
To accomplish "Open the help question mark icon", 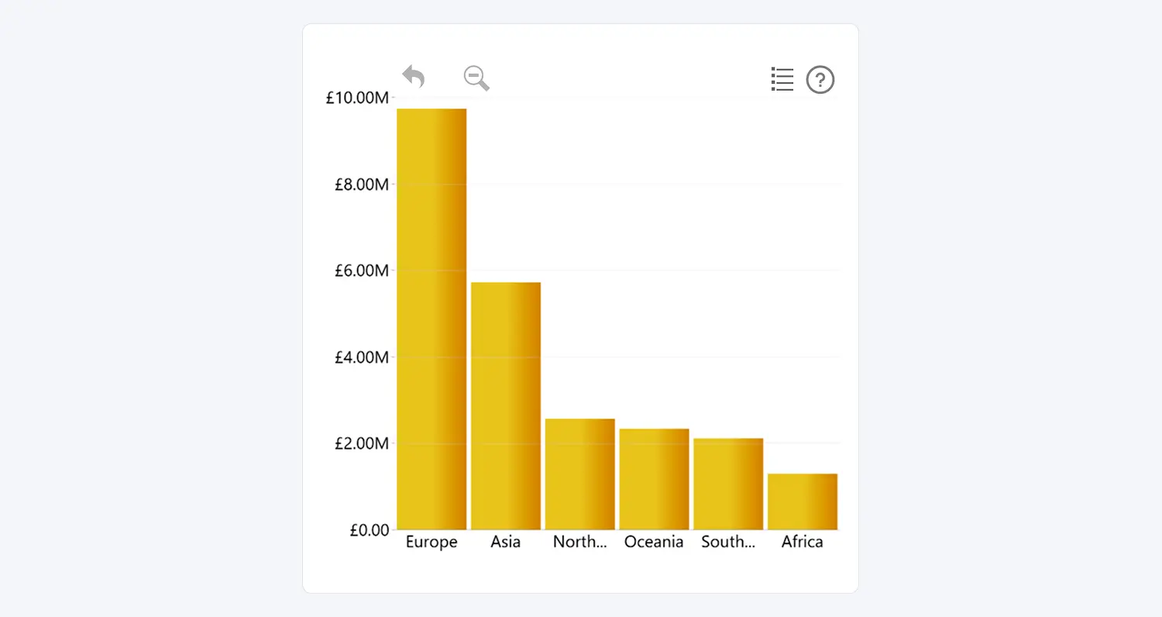I will click(x=820, y=80).
